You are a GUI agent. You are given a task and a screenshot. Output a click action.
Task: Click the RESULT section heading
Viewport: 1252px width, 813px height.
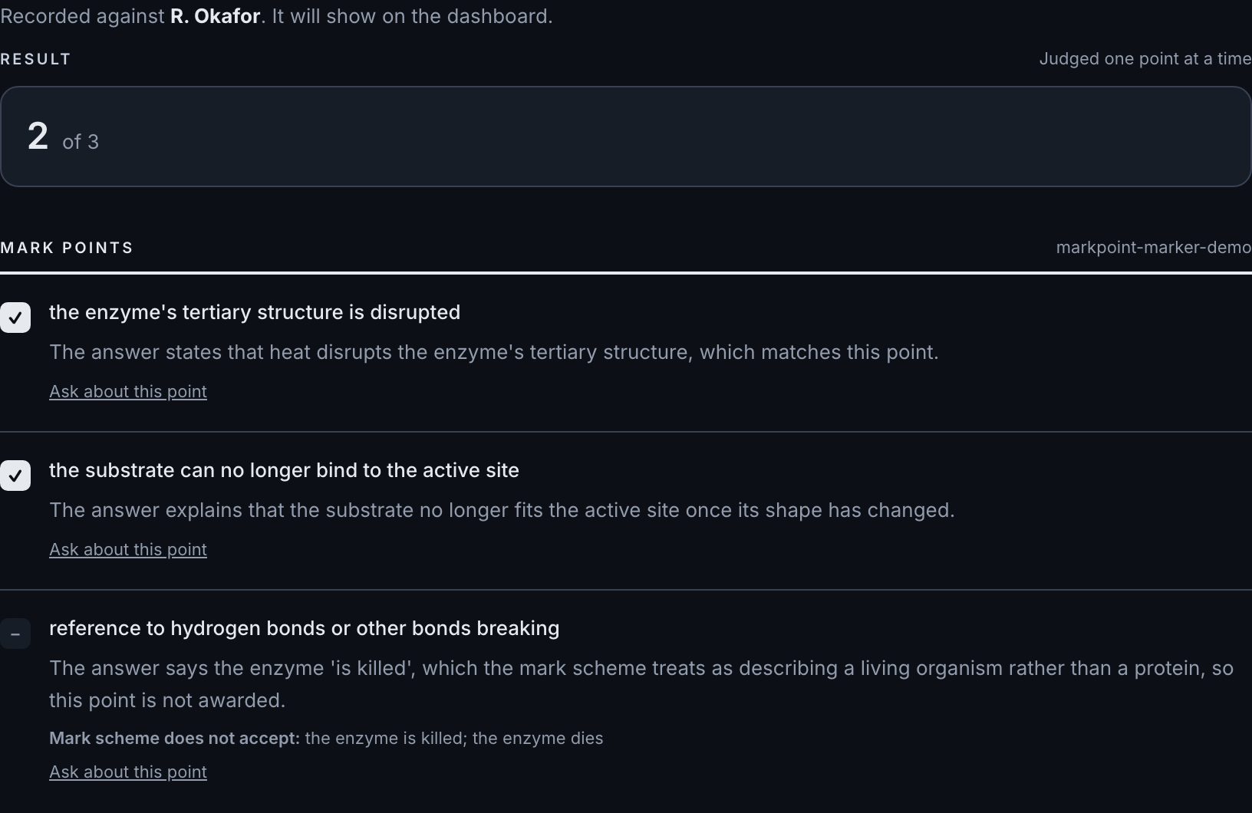35,59
